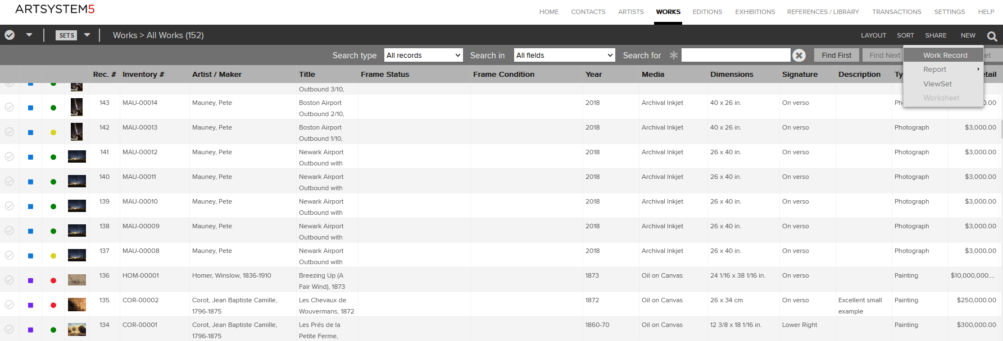
Task: Toggle selection checkmark for record 141
Action: [x=10, y=156]
